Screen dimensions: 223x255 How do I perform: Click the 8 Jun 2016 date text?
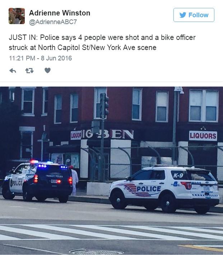coord(56,58)
